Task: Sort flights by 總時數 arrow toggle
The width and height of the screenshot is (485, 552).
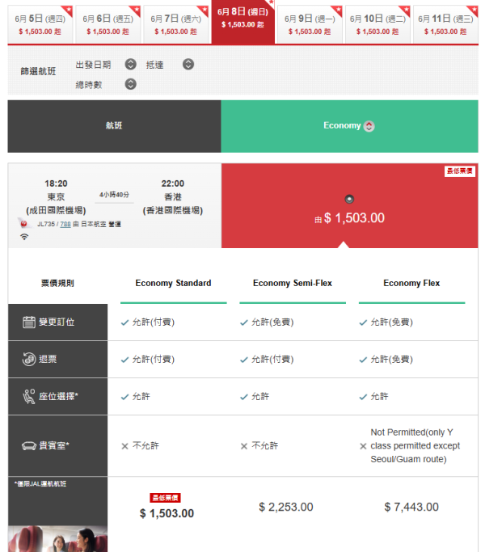Action: (131, 84)
